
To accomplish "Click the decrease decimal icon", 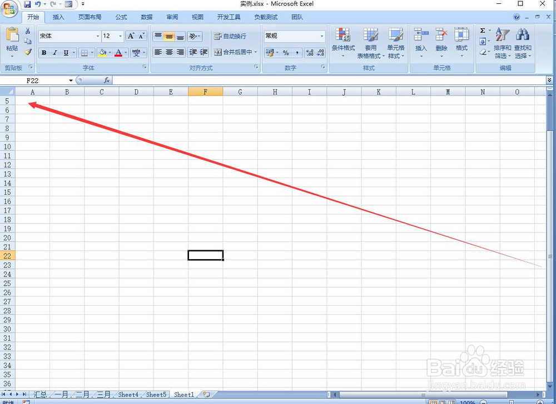I will tap(321, 53).
